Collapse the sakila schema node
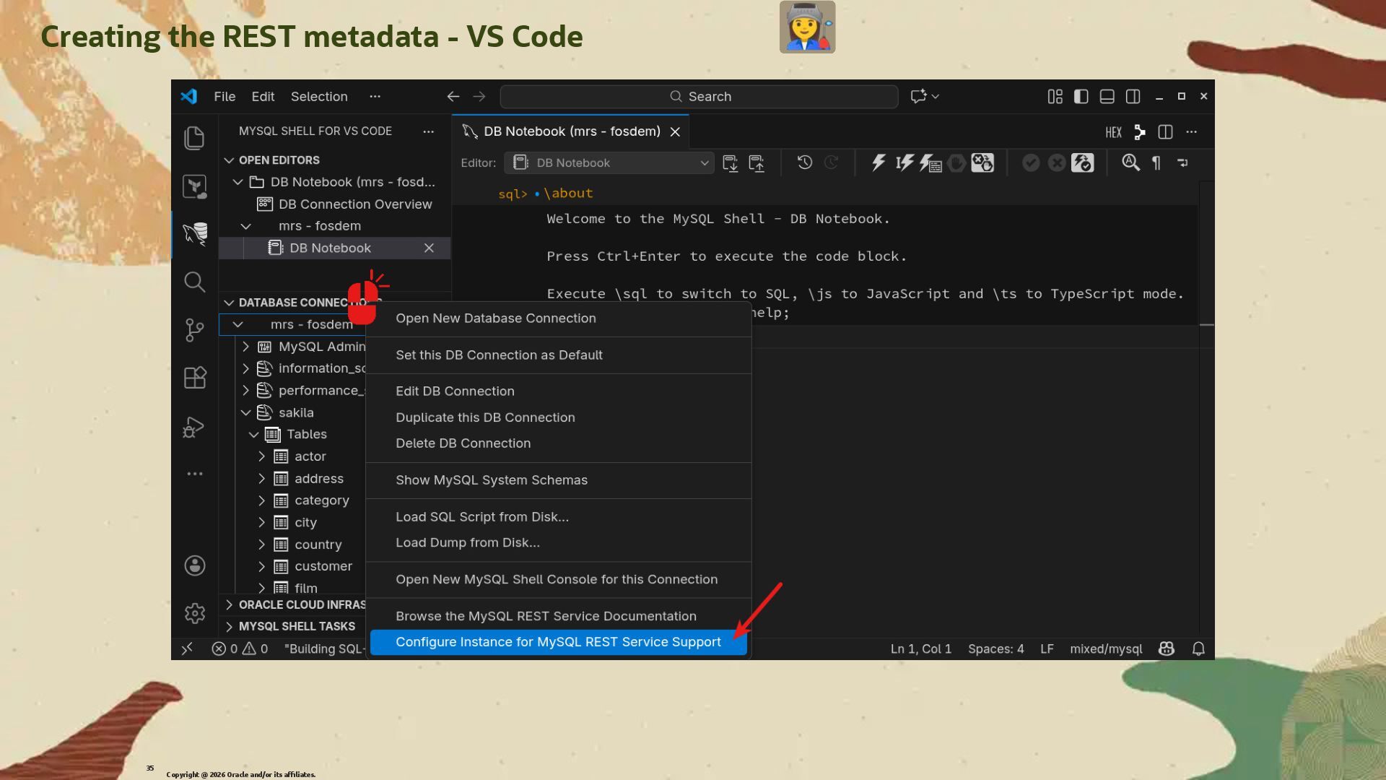This screenshot has height=780, width=1386. (246, 412)
